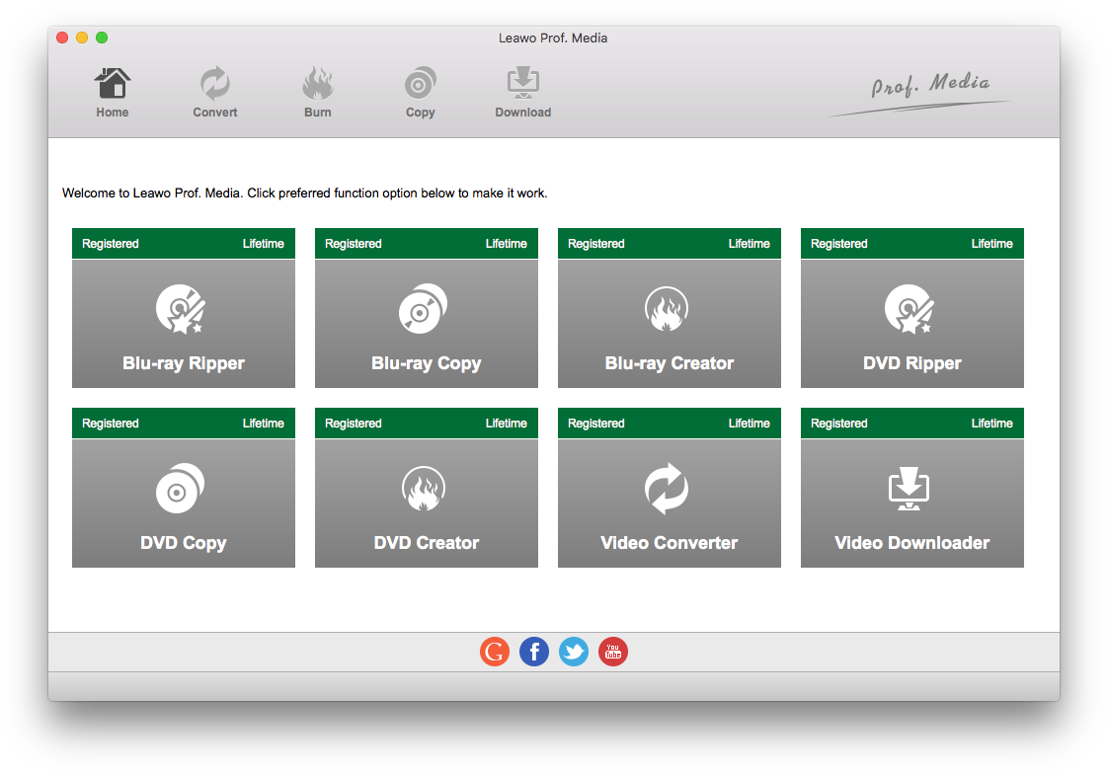The height and width of the screenshot is (774, 1107).
Task: Click Lifetime label above DVD Ripper
Action: [991, 244]
